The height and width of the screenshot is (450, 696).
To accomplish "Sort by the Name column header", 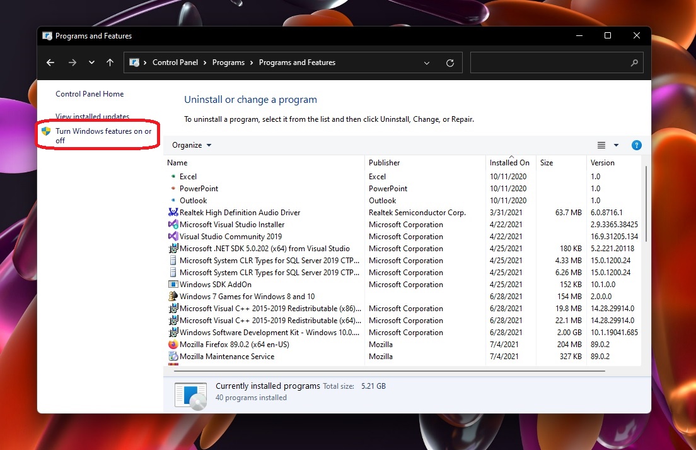I will point(264,163).
